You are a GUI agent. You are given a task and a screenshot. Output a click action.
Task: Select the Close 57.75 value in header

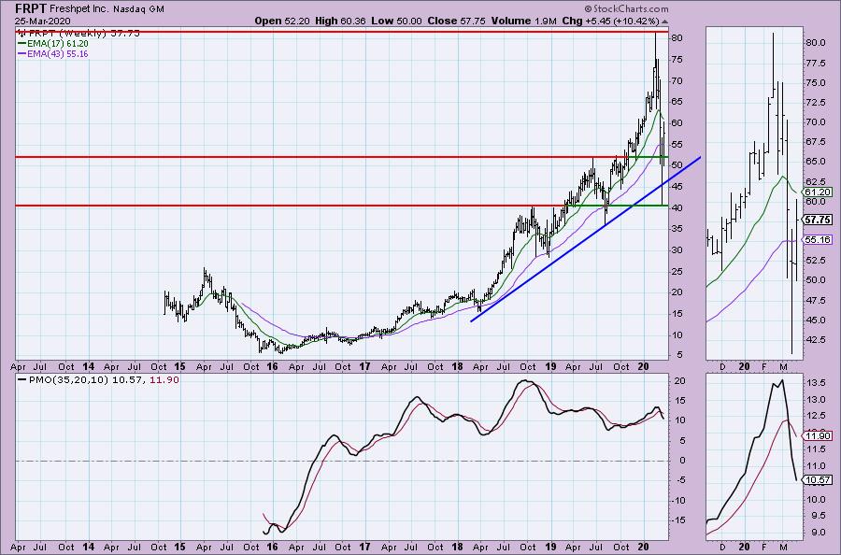[456, 21]
